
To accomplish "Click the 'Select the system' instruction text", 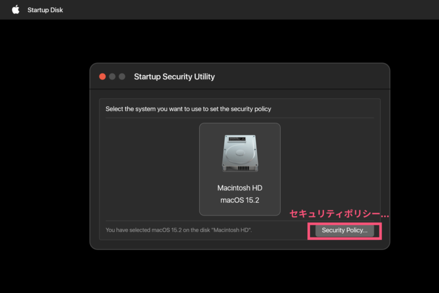I will click(188, 109).
